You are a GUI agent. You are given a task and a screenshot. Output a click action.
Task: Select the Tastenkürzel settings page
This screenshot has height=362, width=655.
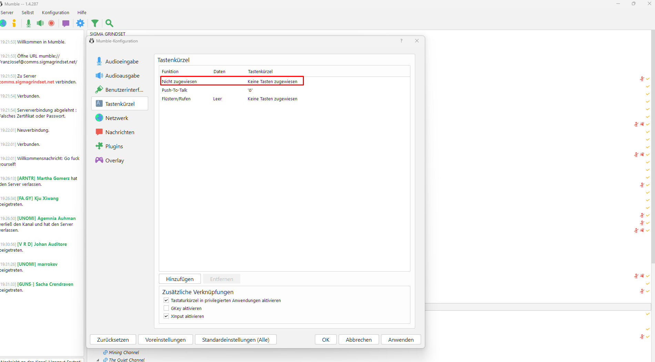120,104
